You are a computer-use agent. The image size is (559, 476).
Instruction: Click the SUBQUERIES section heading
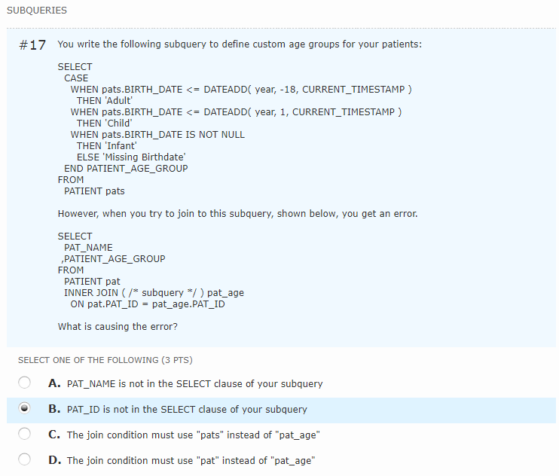click(37, 11)
